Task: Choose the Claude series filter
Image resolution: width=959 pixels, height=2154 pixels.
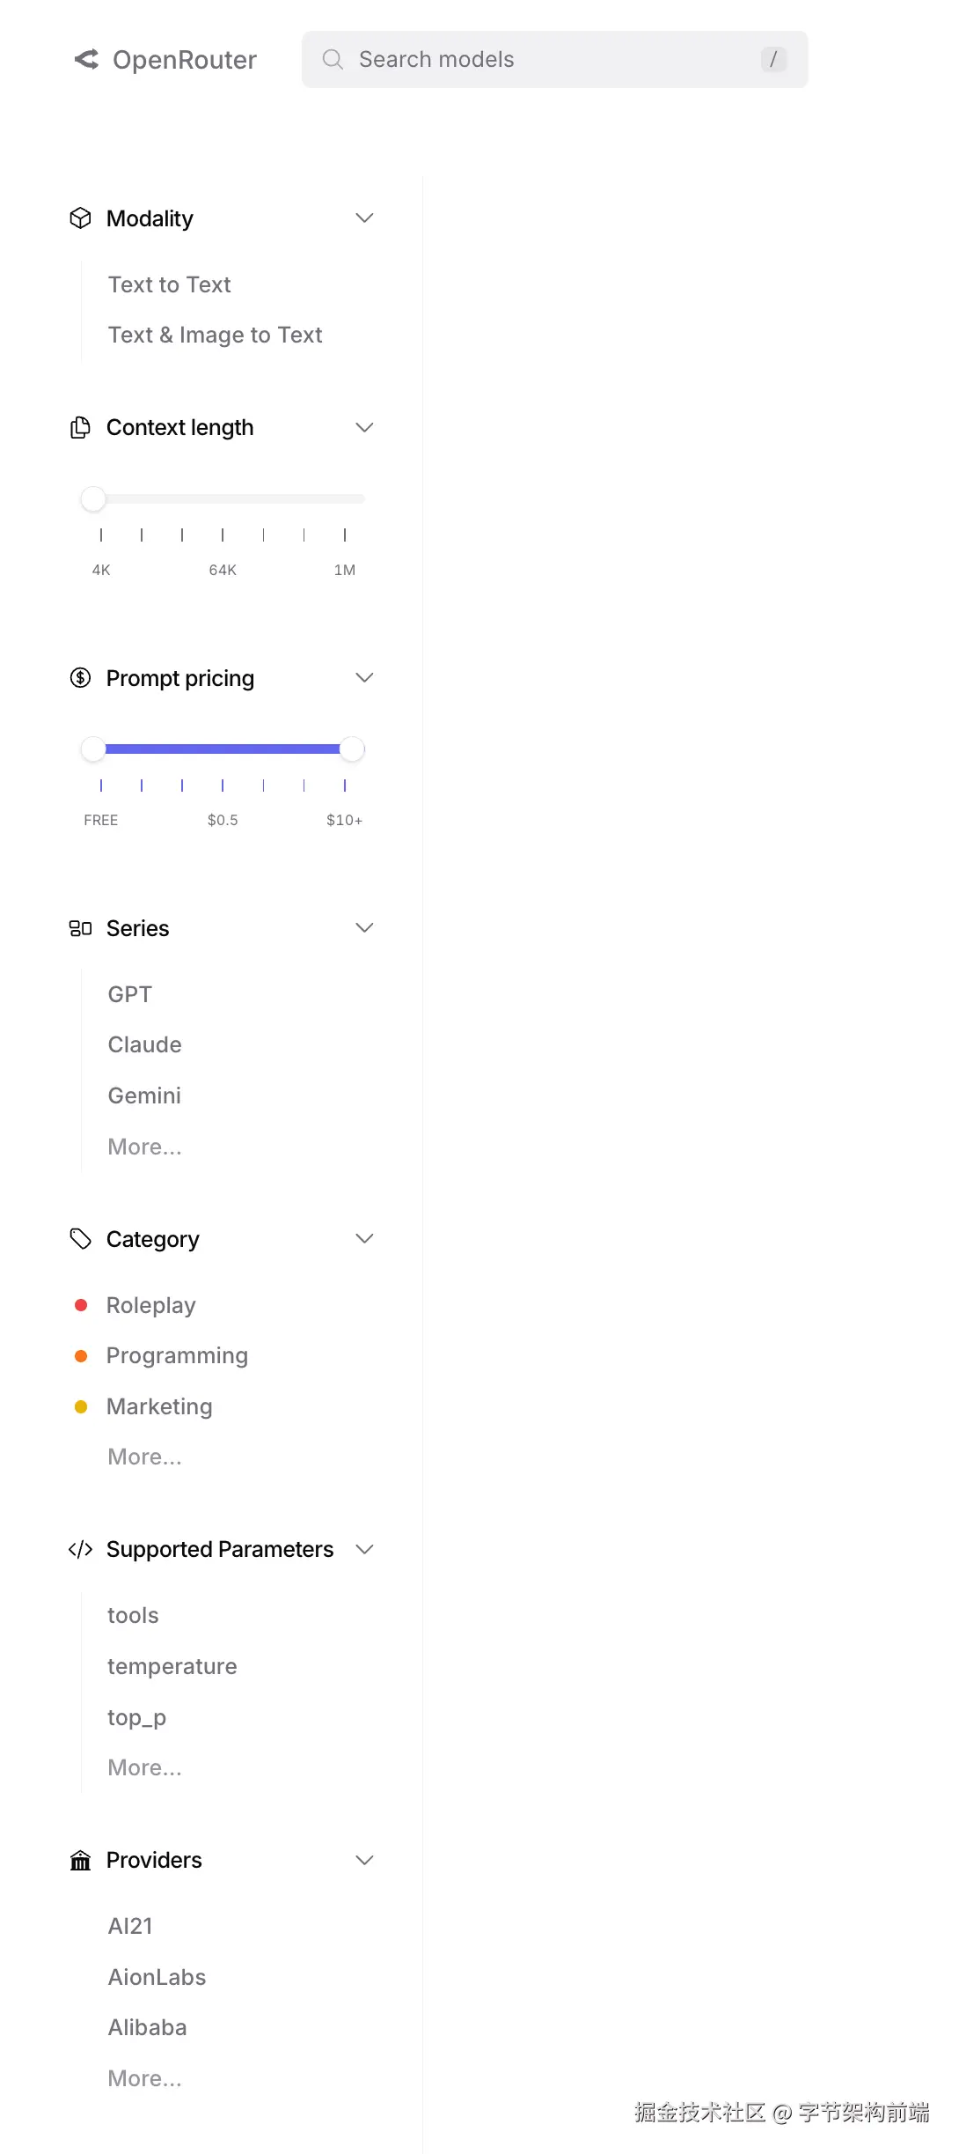Action: [144, 1044]
